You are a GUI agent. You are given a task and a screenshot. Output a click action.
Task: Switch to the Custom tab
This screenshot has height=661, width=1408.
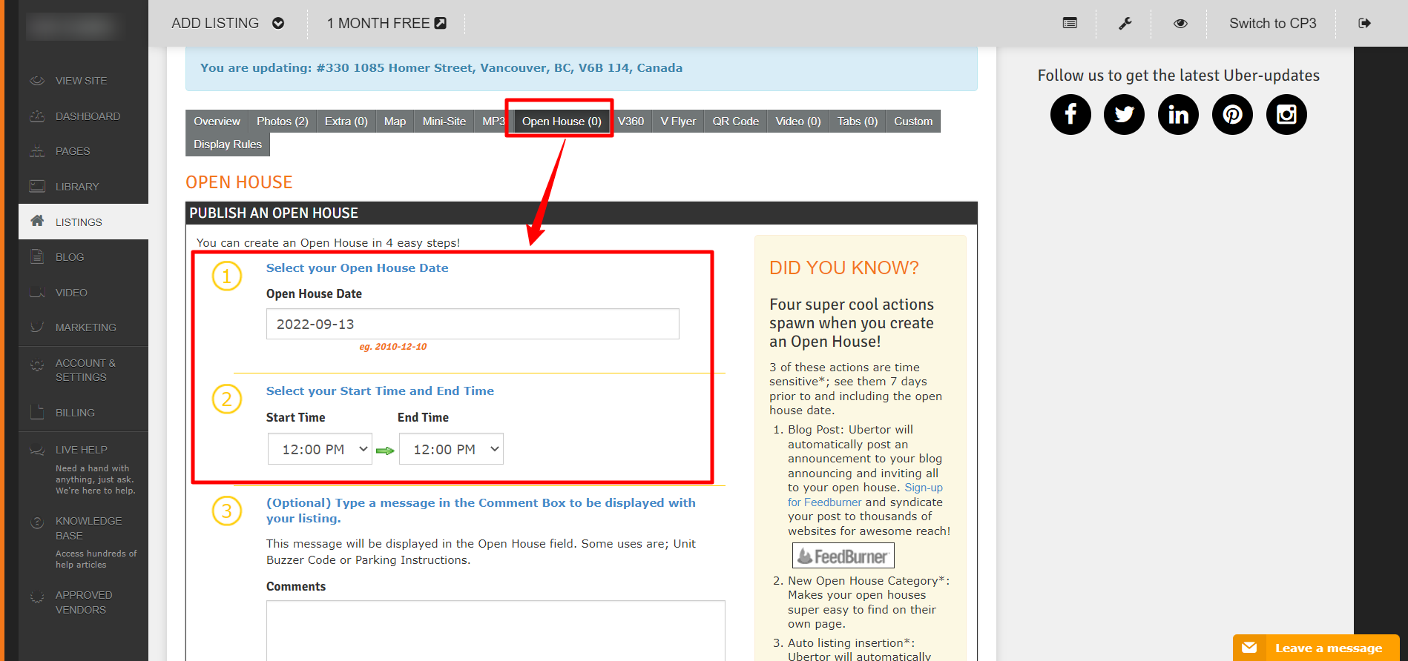click(x=913, y=122)
